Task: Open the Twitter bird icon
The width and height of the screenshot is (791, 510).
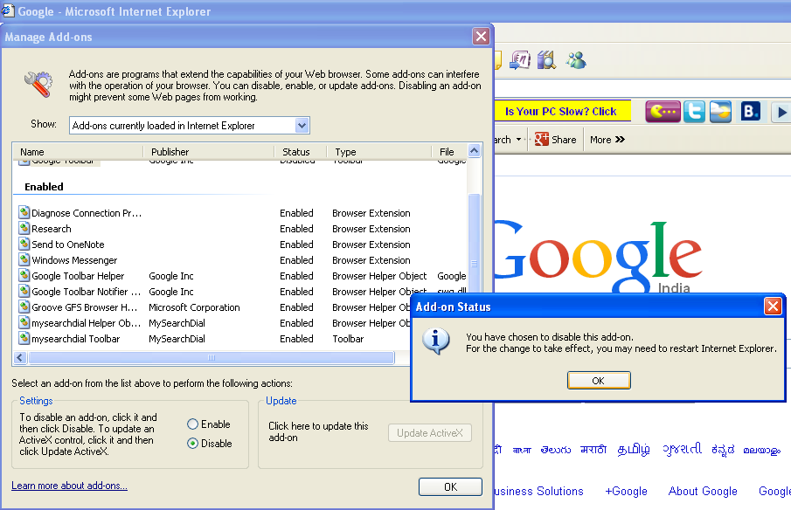Action: [x=694, y=112]
